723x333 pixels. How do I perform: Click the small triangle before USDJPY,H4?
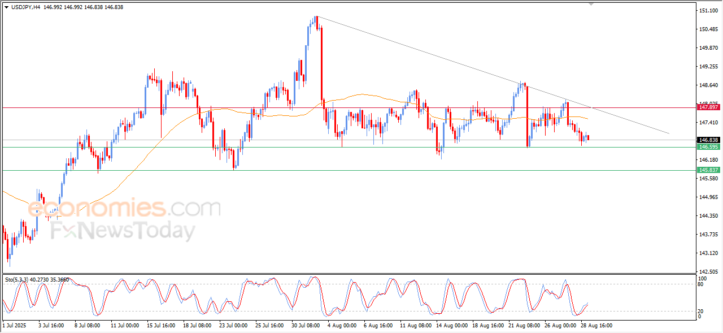click(6, 7)
